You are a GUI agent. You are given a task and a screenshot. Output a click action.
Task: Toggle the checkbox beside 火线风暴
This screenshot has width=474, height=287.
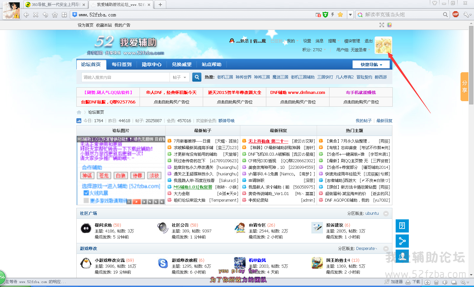point(86,193)
